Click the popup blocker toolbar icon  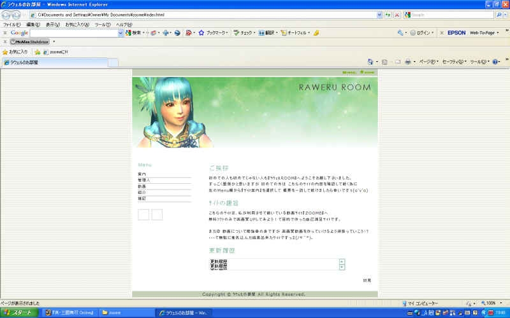coord(188,33)
